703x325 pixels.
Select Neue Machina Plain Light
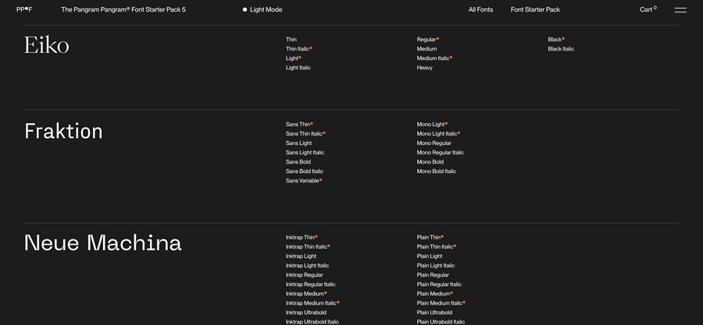pyautogui.click(x=430, y=256)
